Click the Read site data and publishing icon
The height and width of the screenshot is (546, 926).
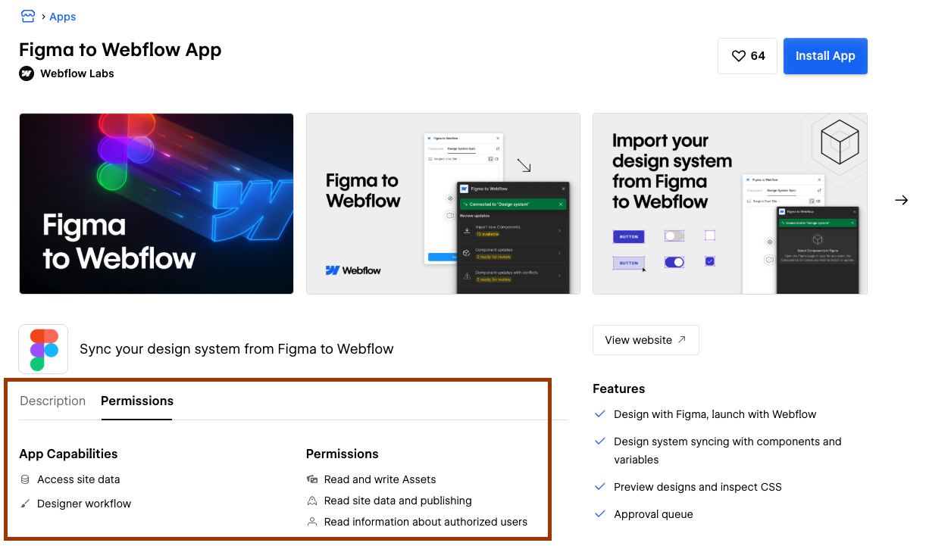[x=313, y=501]
